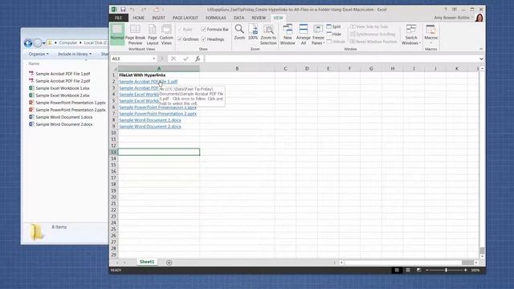The image size is (514, 289).
Task: Click Hide window option
Action: tap(334, 34)
